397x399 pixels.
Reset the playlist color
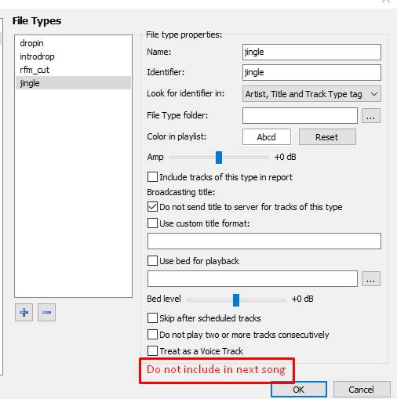[x=327, y=137]
